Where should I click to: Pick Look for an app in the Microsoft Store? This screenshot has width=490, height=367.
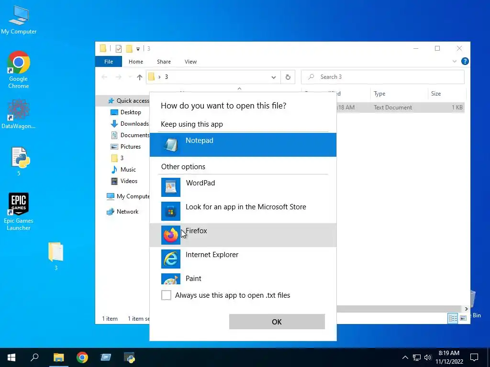click(x=243, y=211)
